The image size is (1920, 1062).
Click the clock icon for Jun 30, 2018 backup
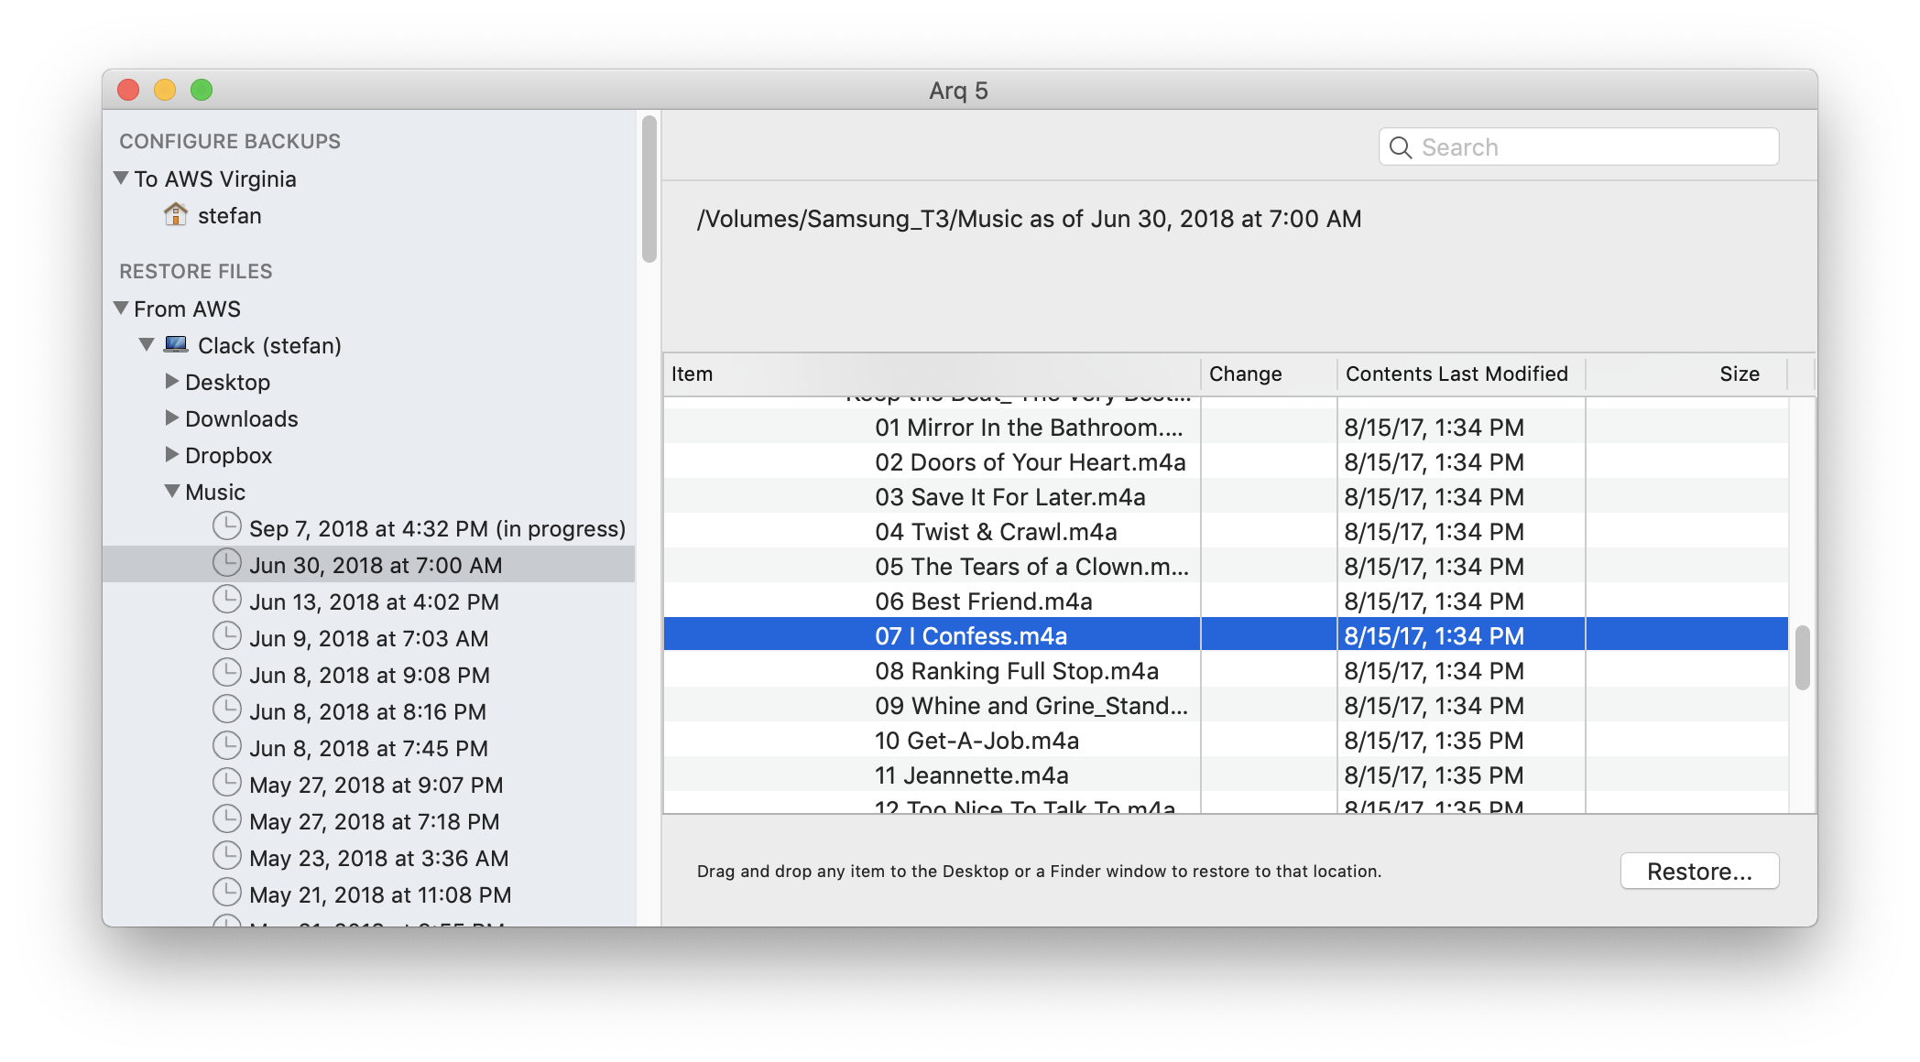click(226, 563)
